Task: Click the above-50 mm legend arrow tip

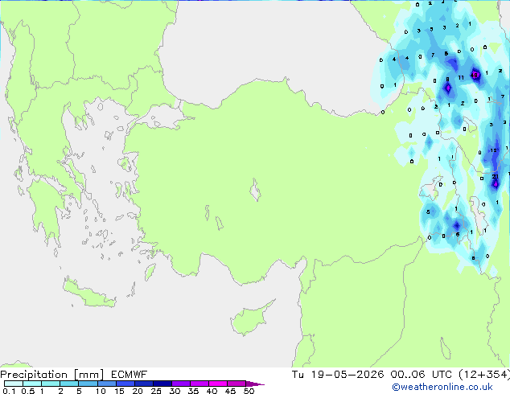Action: pyautogui.click(x=255, y=384)
